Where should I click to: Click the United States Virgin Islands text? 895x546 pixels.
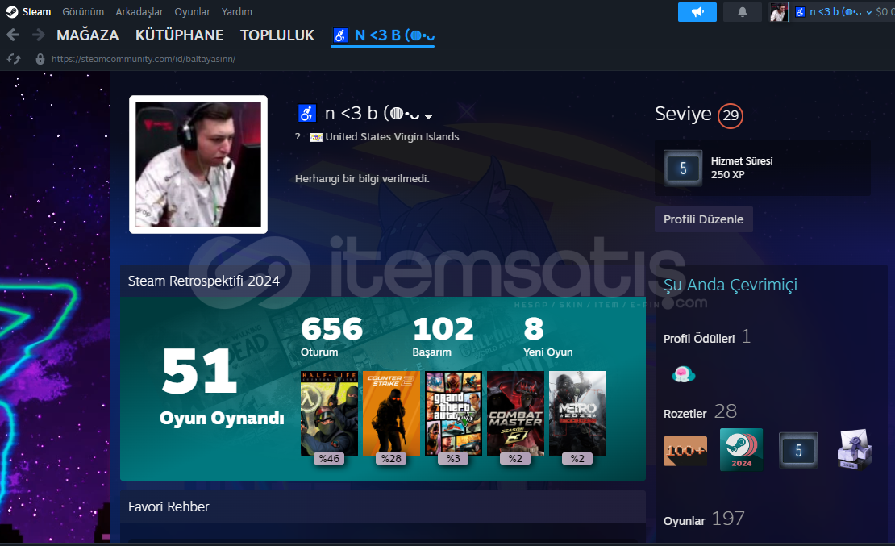[x=392, y=137]
